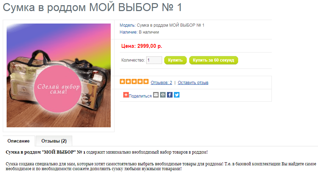Click the Купить за 60 секунд button
The image size is (318, 174).
(x=214, y=60)
